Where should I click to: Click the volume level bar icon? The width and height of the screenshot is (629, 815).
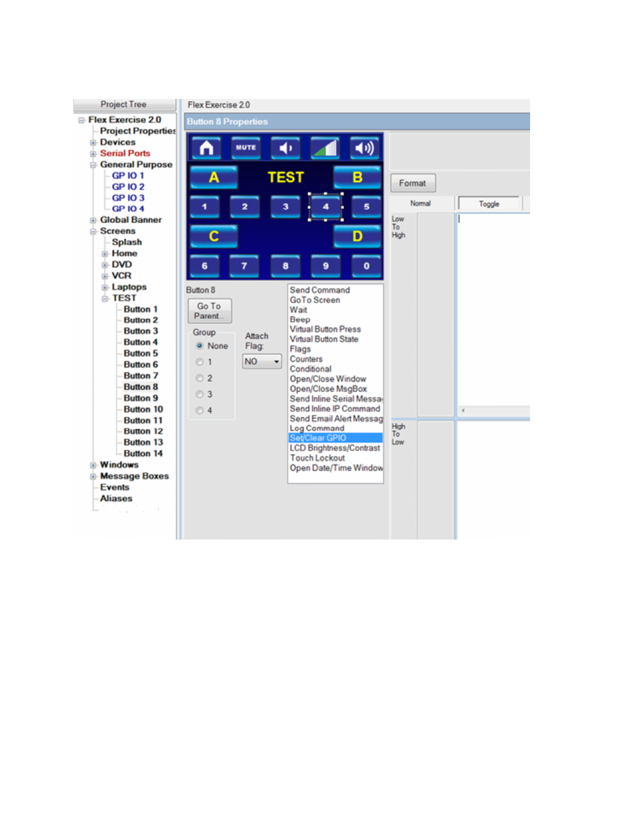click(326, 148)
